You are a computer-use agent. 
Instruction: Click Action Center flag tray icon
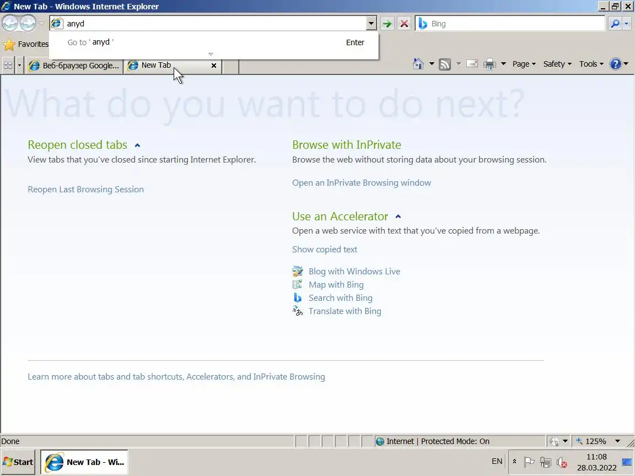(529, 462)
